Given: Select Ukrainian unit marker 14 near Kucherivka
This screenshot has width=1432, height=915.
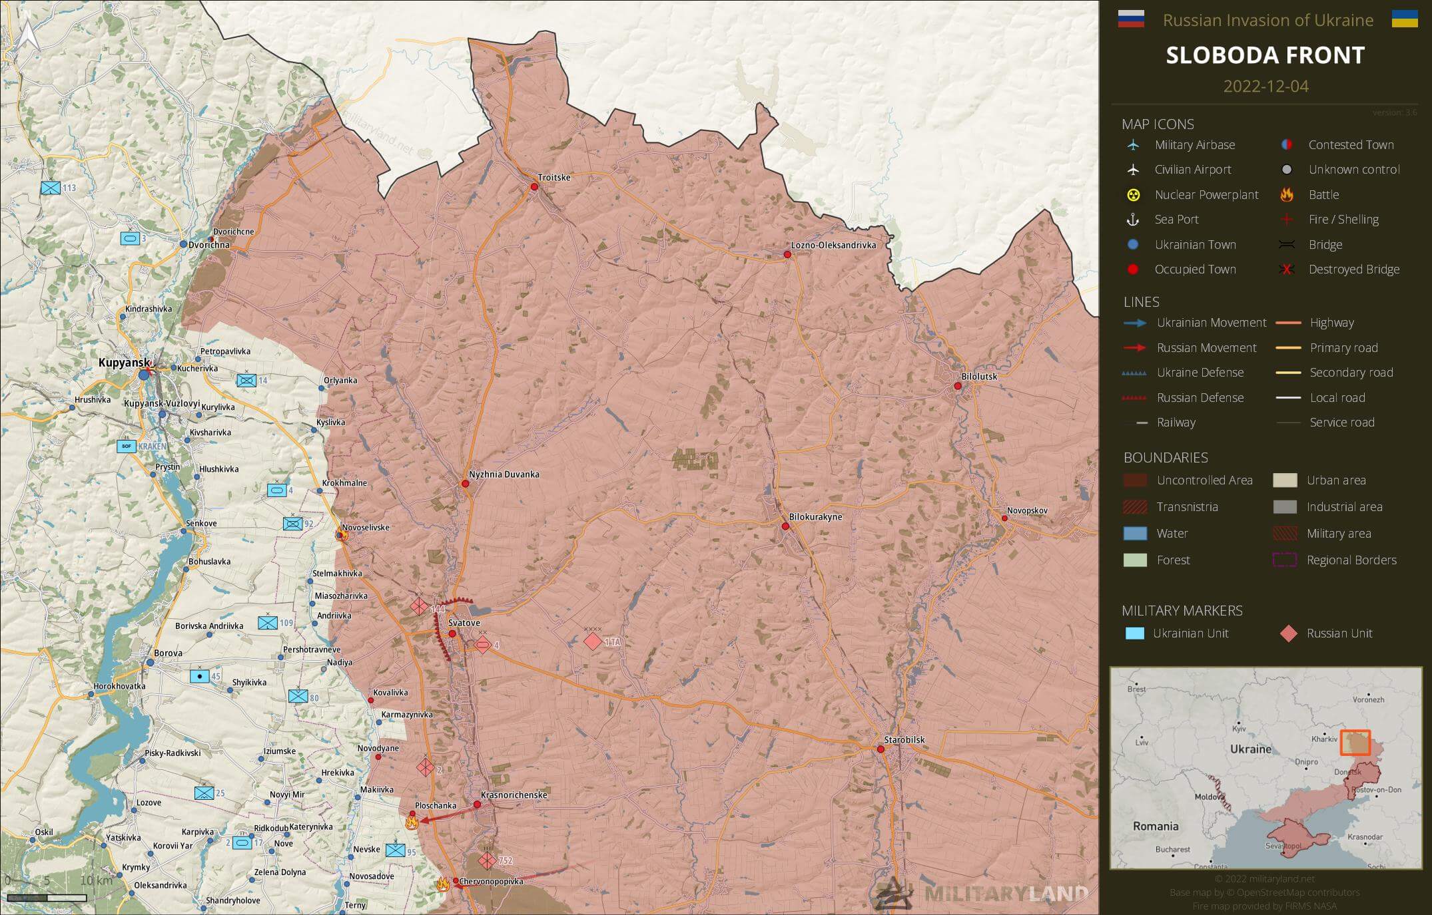Looking at the screenshot, I should click(x=246, y=381).
